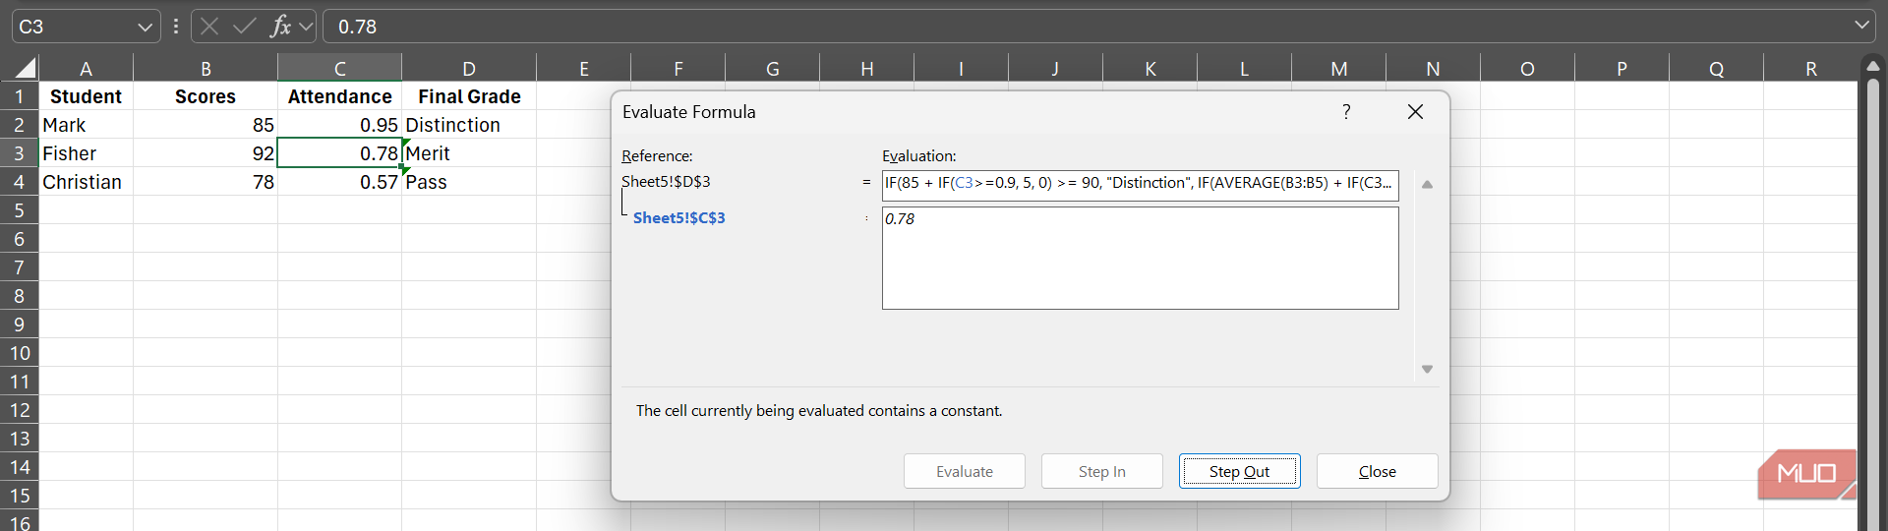This screenshot has width=1888, height=531.
Task: Select column E header
Action: (x=584, y=68)
